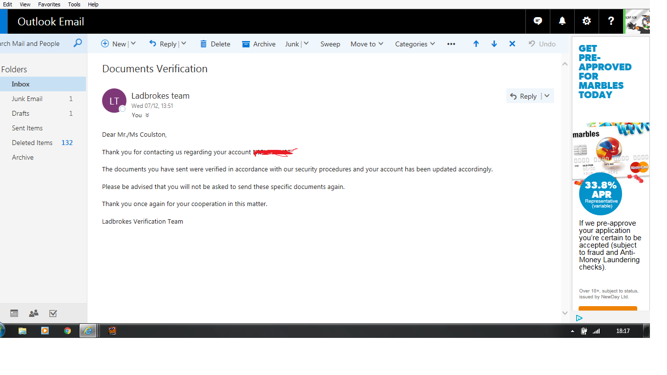
Task: Click the Junk button
Action: pos(292,44)
